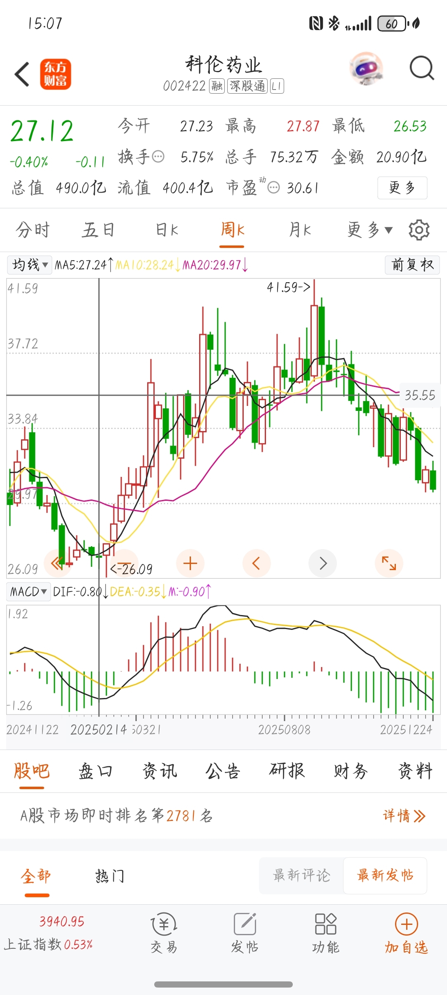Tap the MA5:27.24 readout

point(84,265)
